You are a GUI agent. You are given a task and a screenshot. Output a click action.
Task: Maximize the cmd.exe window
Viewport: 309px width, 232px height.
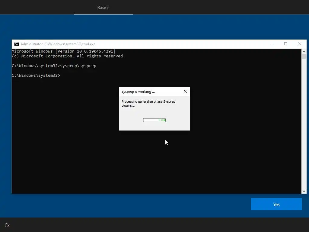tap(285, 44)
